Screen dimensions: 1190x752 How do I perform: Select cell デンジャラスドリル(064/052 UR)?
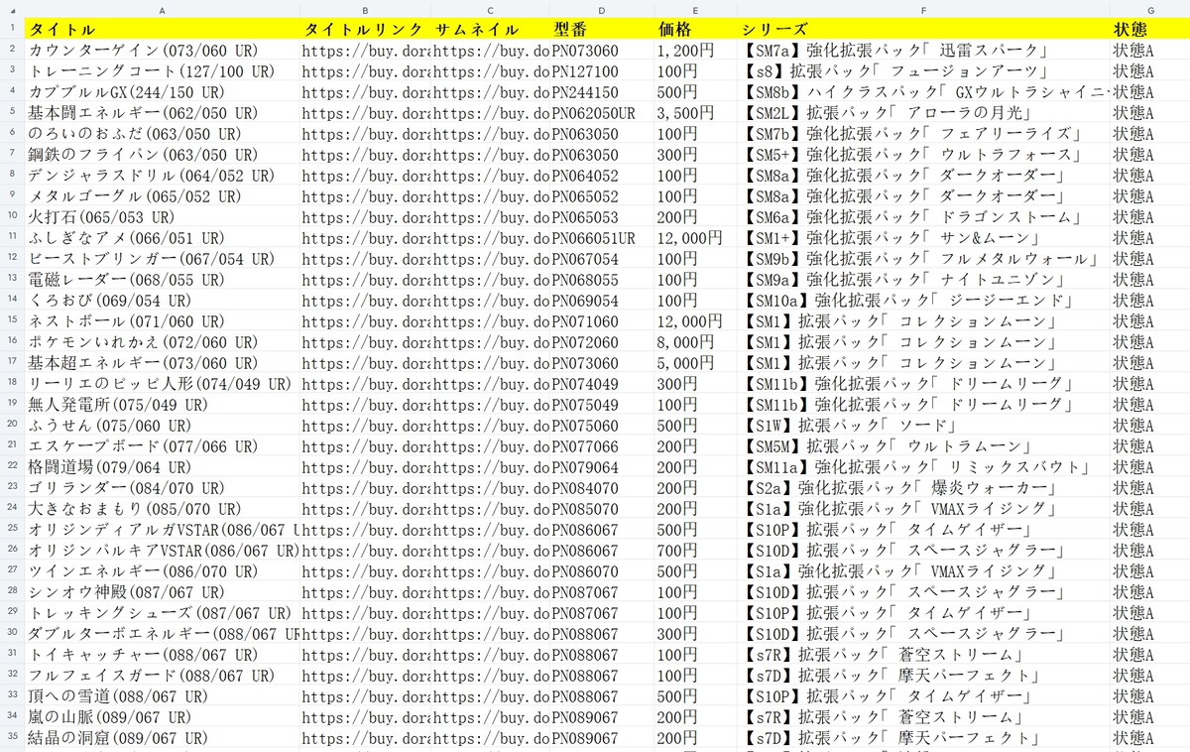pos(162,175)
